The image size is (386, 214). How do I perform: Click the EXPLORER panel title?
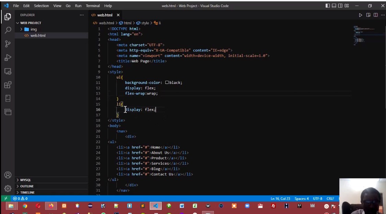tap(27, 15)
